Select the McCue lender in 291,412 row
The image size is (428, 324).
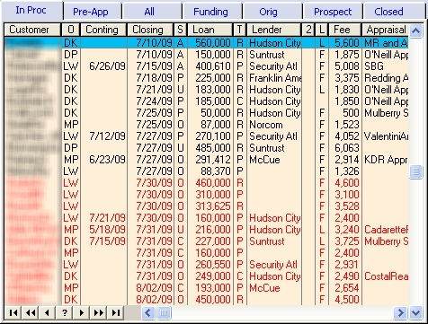(274, 160)
